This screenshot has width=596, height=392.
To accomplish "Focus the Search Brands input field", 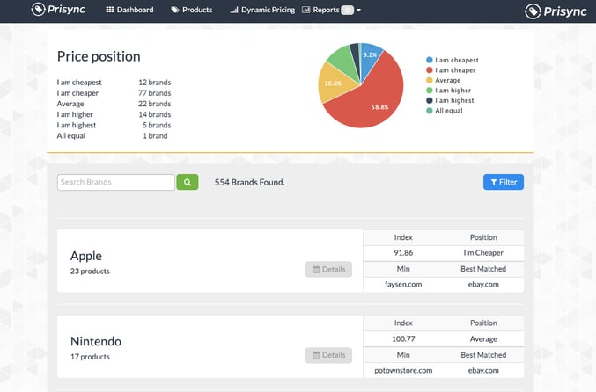I will tap(116, 182).
